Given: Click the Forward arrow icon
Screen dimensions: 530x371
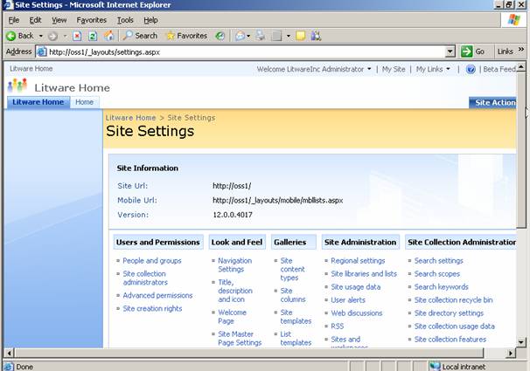Looking at the screenshot, I should [52, 36].
